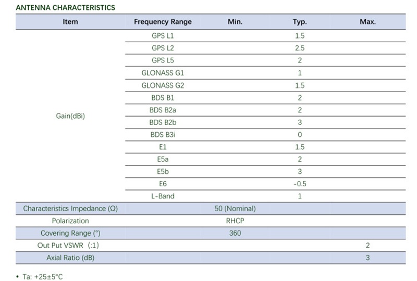This screenshot has height=281, width=417.
Task: Click the BDS B2b frequency cell
Action: coord(163,122)
